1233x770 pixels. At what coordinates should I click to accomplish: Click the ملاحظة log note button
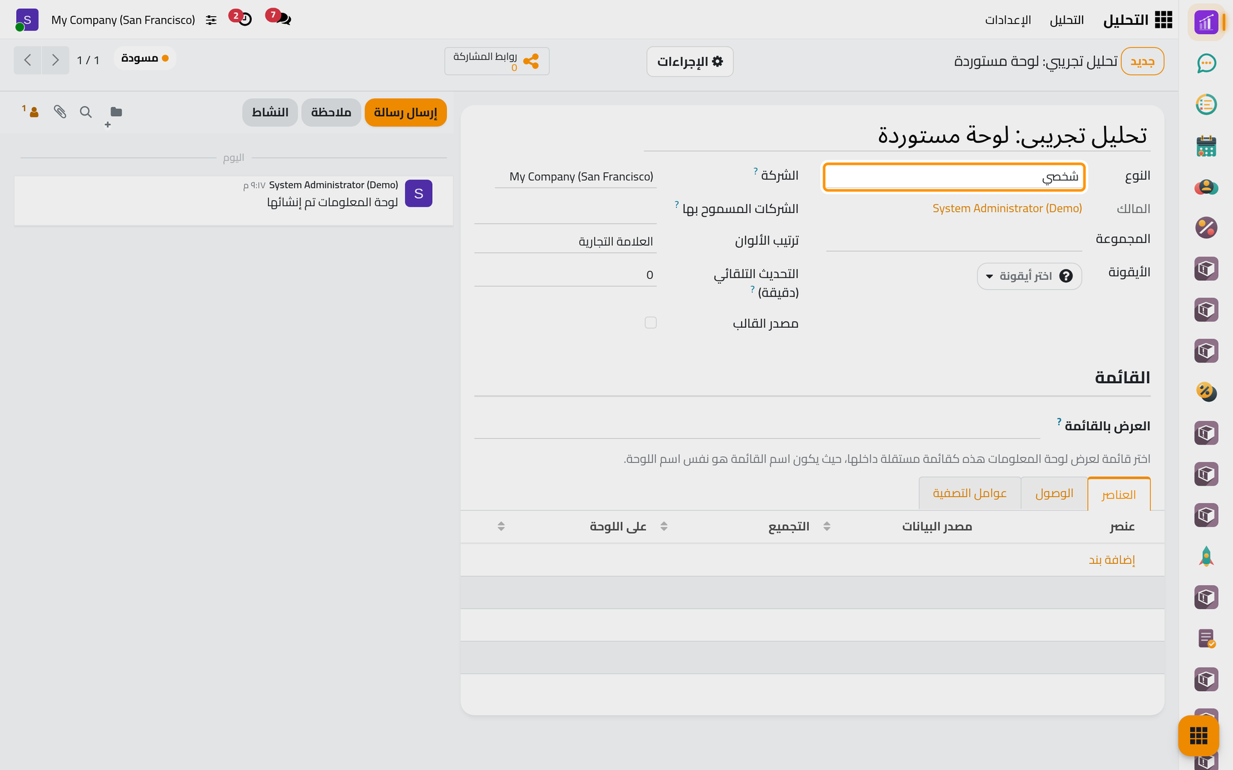(331, 112)
